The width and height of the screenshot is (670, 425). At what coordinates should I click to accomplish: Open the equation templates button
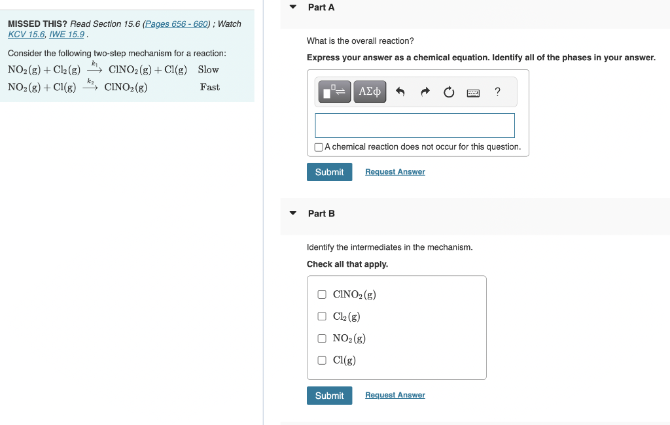pos(334,92)
